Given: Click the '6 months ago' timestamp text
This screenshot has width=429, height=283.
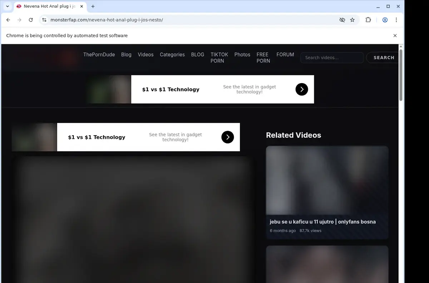Looking at the screenshot, I should point(283,231).
